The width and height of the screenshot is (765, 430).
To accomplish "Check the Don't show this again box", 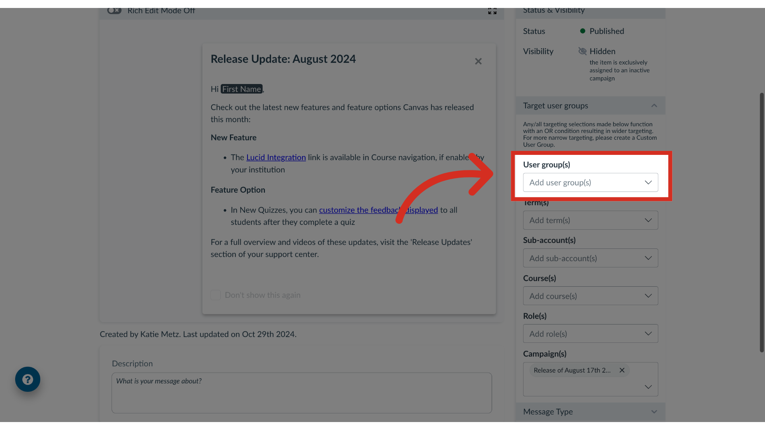I will (x=216, y=295).
